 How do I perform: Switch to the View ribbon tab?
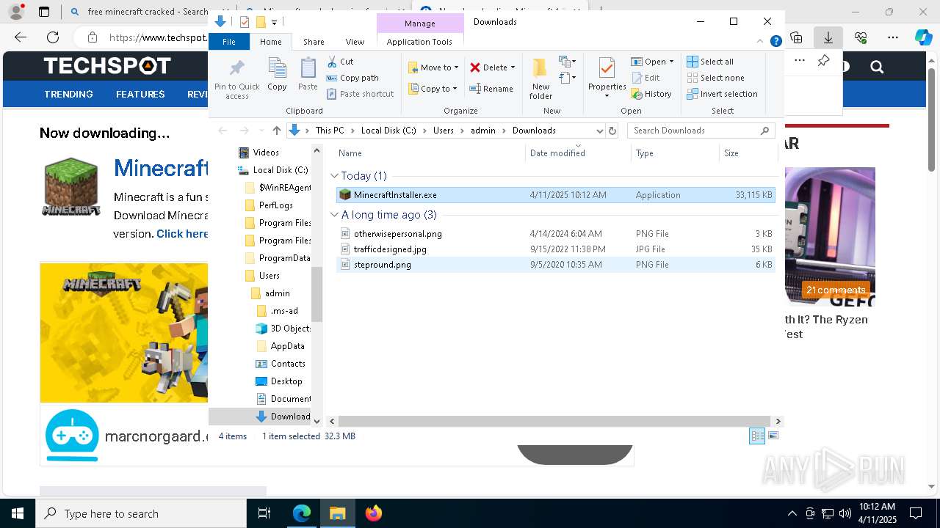coord(355,42)
